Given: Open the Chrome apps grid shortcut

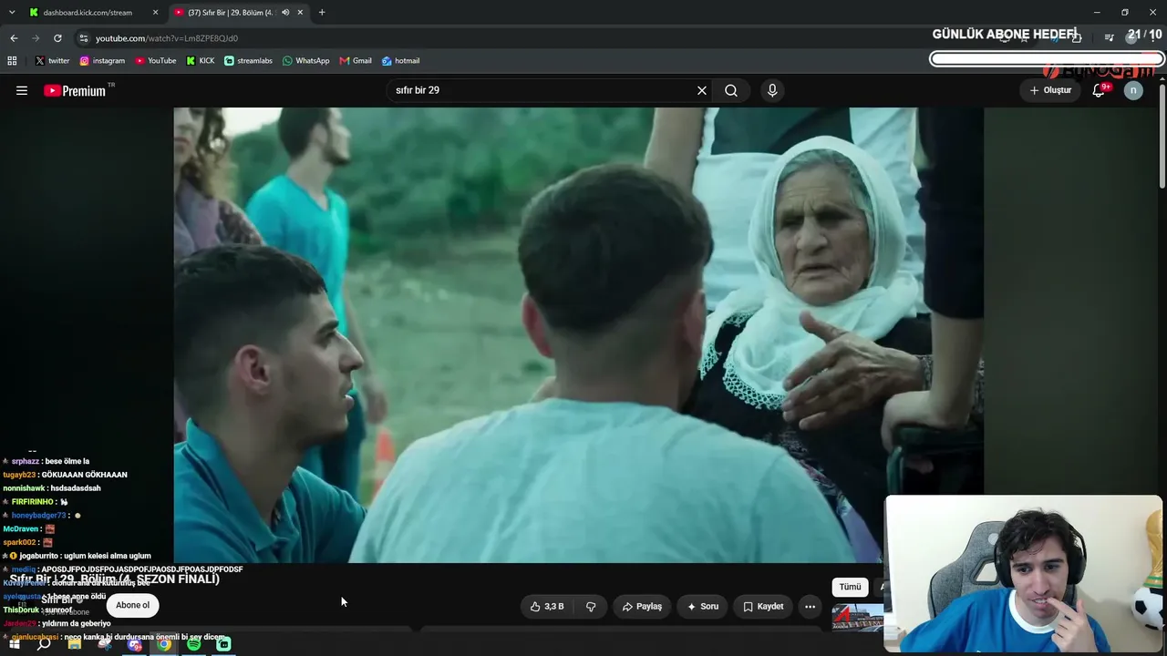Looking at the screenshot, I should click(12, 61).
